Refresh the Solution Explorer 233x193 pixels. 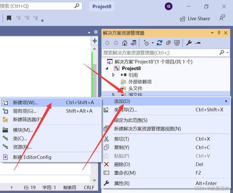click(x=160, y=43)
